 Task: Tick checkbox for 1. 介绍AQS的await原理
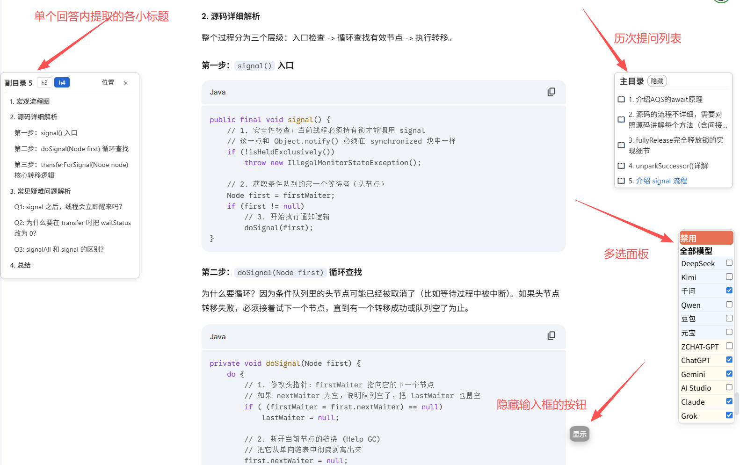[x=621, y=100]
